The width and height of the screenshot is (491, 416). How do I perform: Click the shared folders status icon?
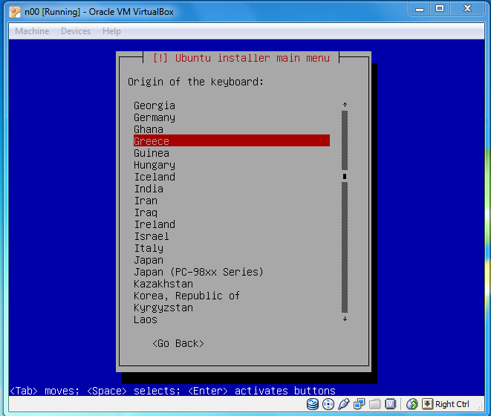tap(374, 404)
